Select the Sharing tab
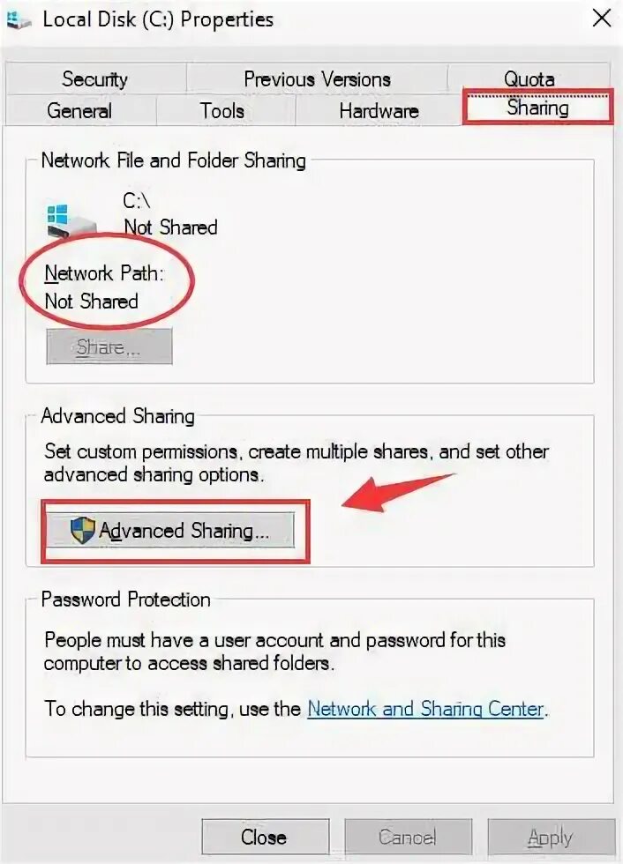Viewport: 623px width, 864px height. [x=537, y=107]
